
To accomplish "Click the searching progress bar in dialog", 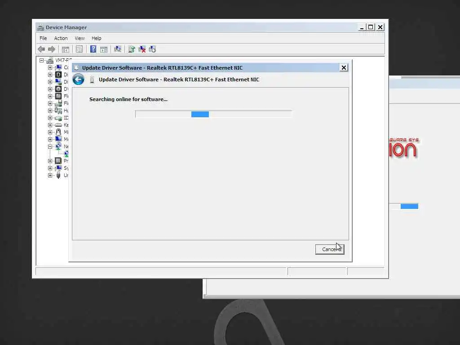I will point(213,115).
